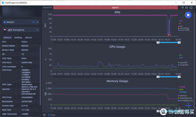Open the About tab
The width and height of the screenshot is (196, 117).
point(29,38)
